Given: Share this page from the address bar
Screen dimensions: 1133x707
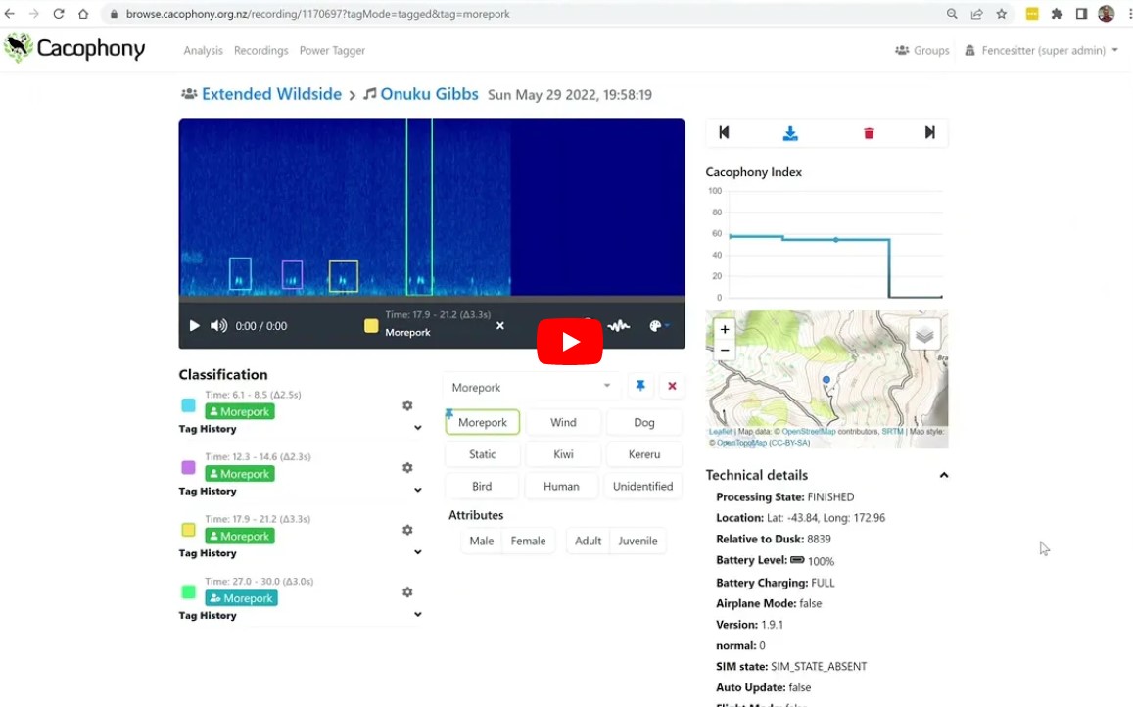Looking at the screenshot, I should coord(977,14).
